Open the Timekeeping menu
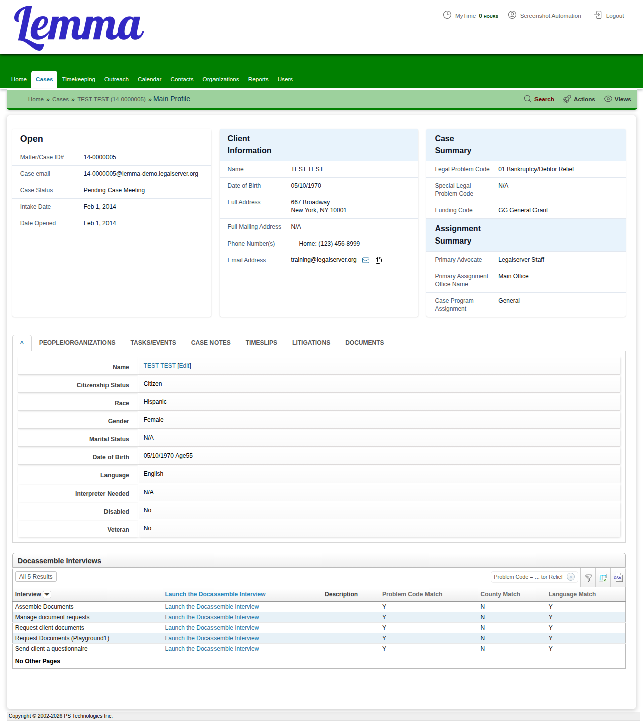The height and width of the screenshot is (721, 643). pyautogui.click(x=79, y=79)
